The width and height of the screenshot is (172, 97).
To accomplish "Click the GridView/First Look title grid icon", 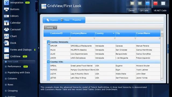I will click(44, 6).
